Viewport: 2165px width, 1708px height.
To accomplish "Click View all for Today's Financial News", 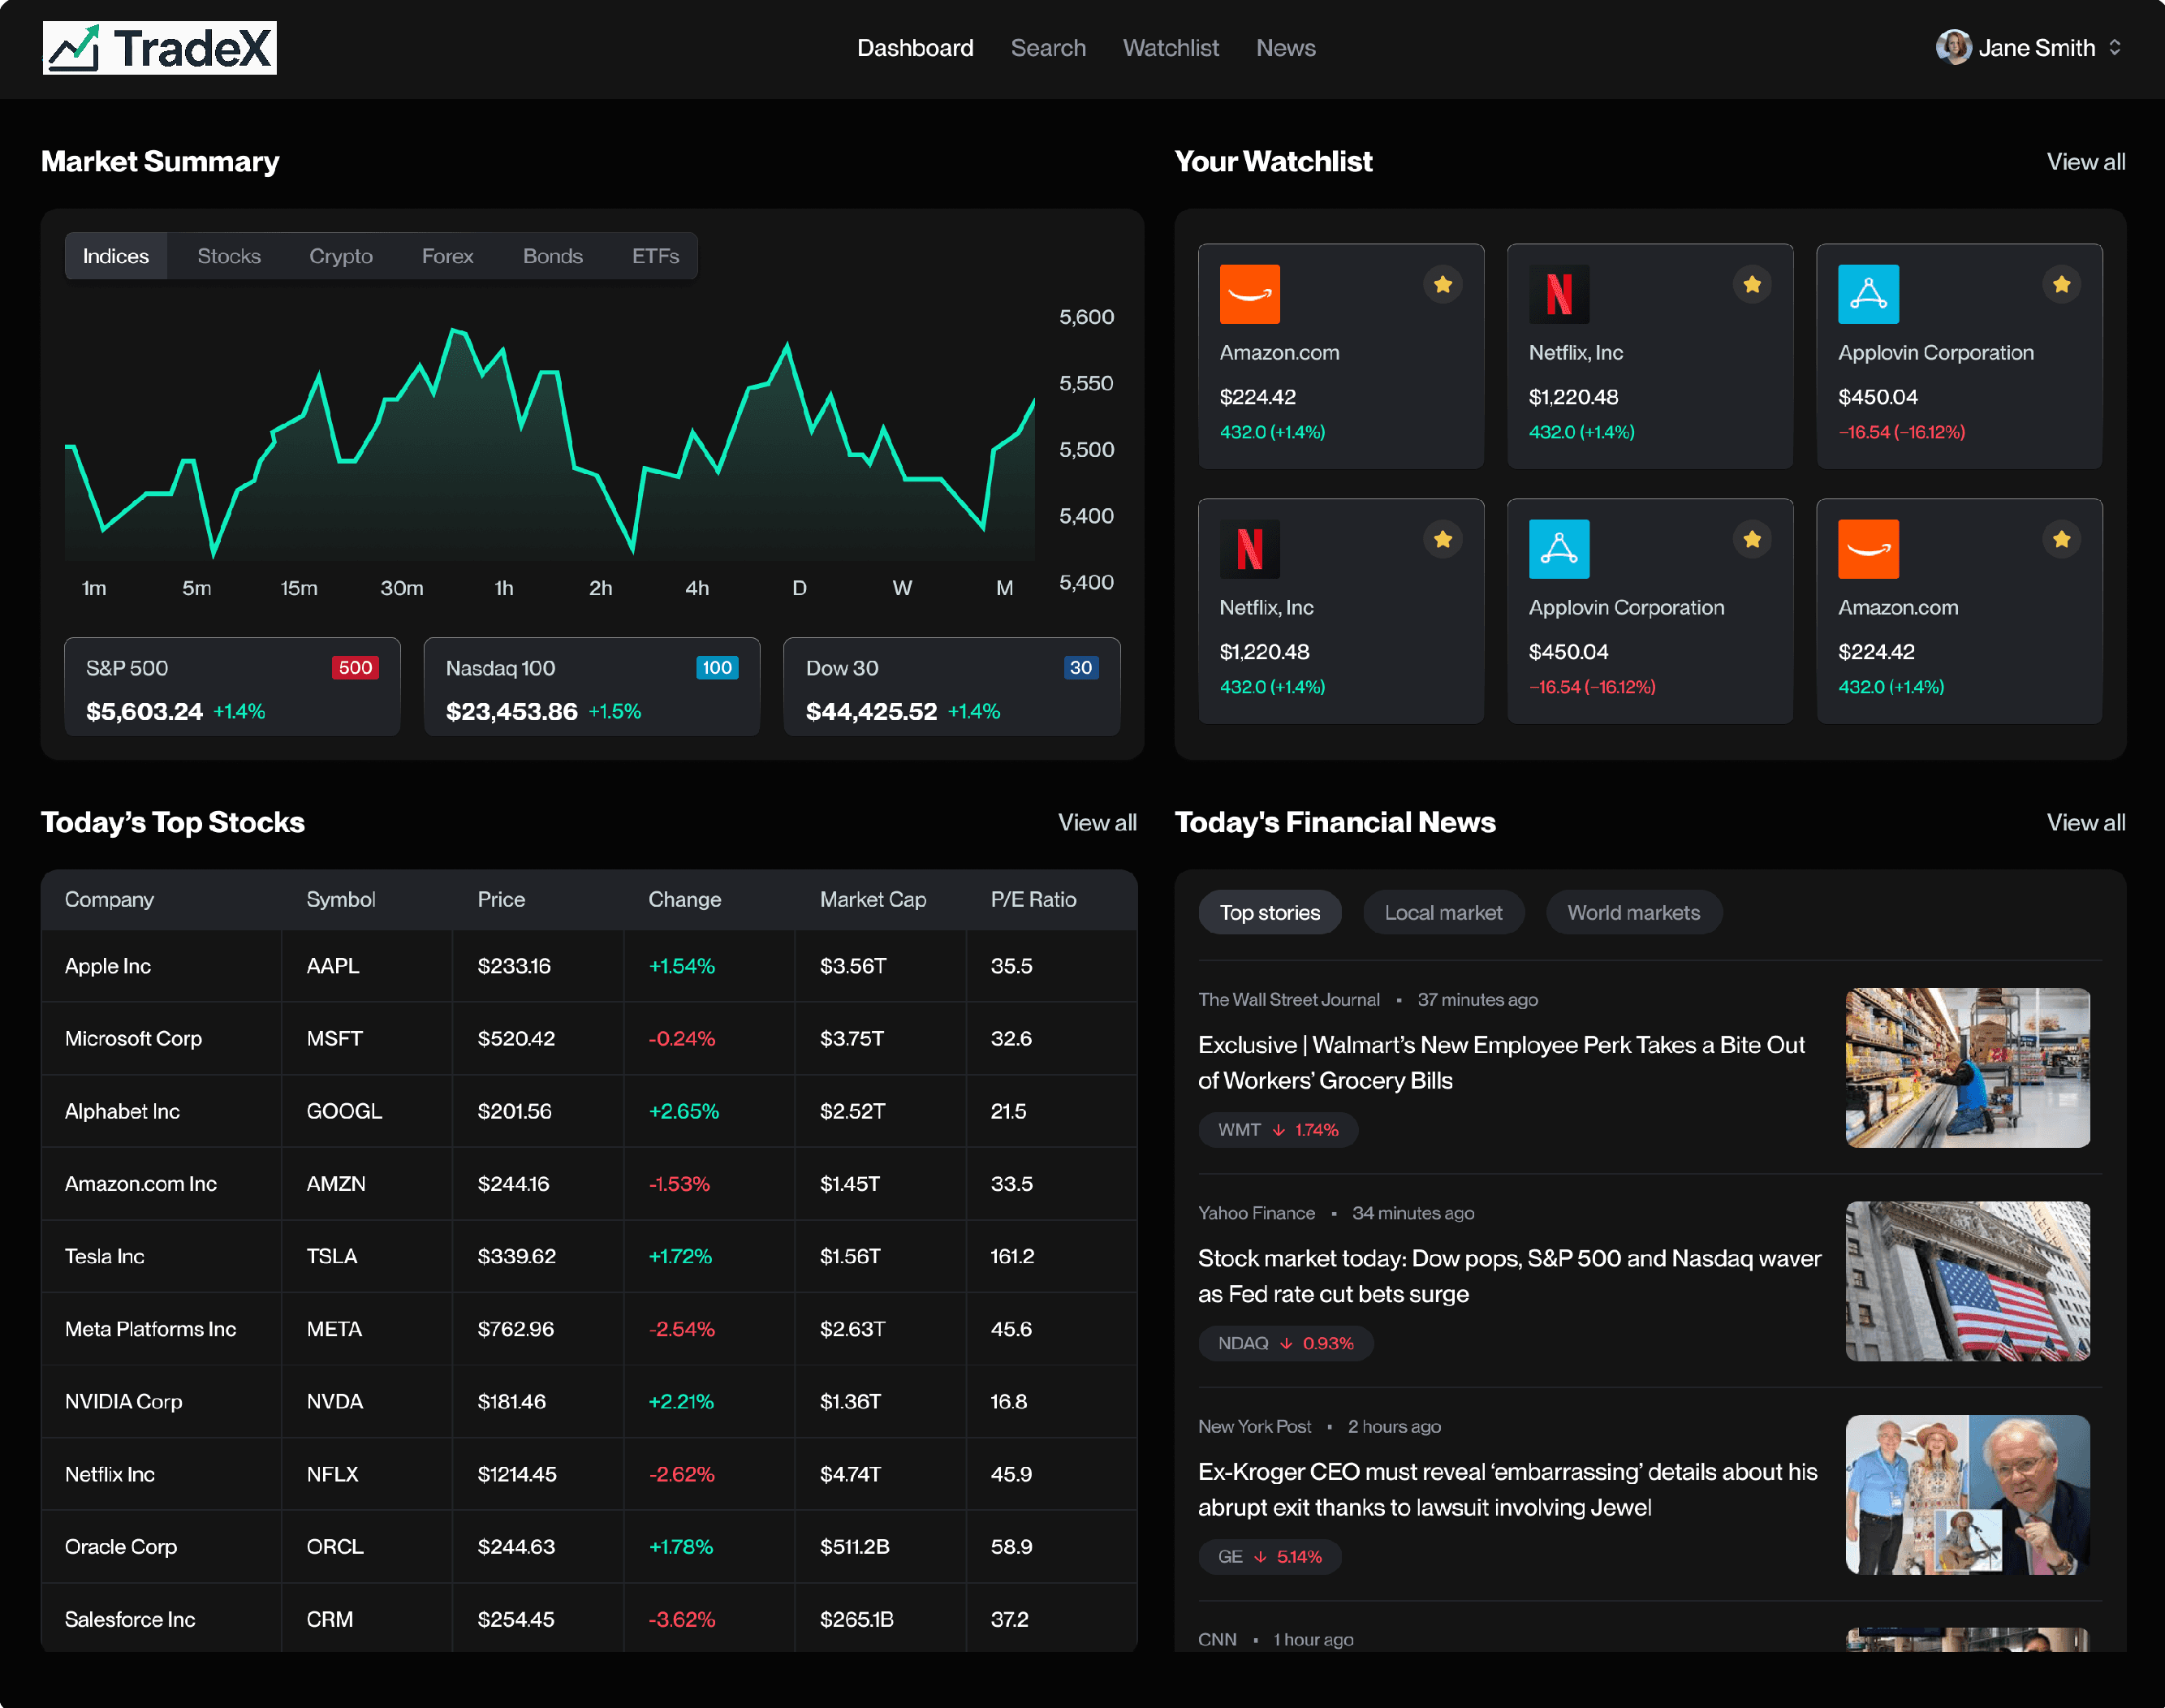I will (2085, 823).
